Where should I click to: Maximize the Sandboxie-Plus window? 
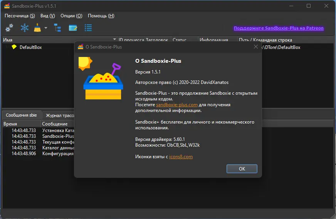click(309, 6)
